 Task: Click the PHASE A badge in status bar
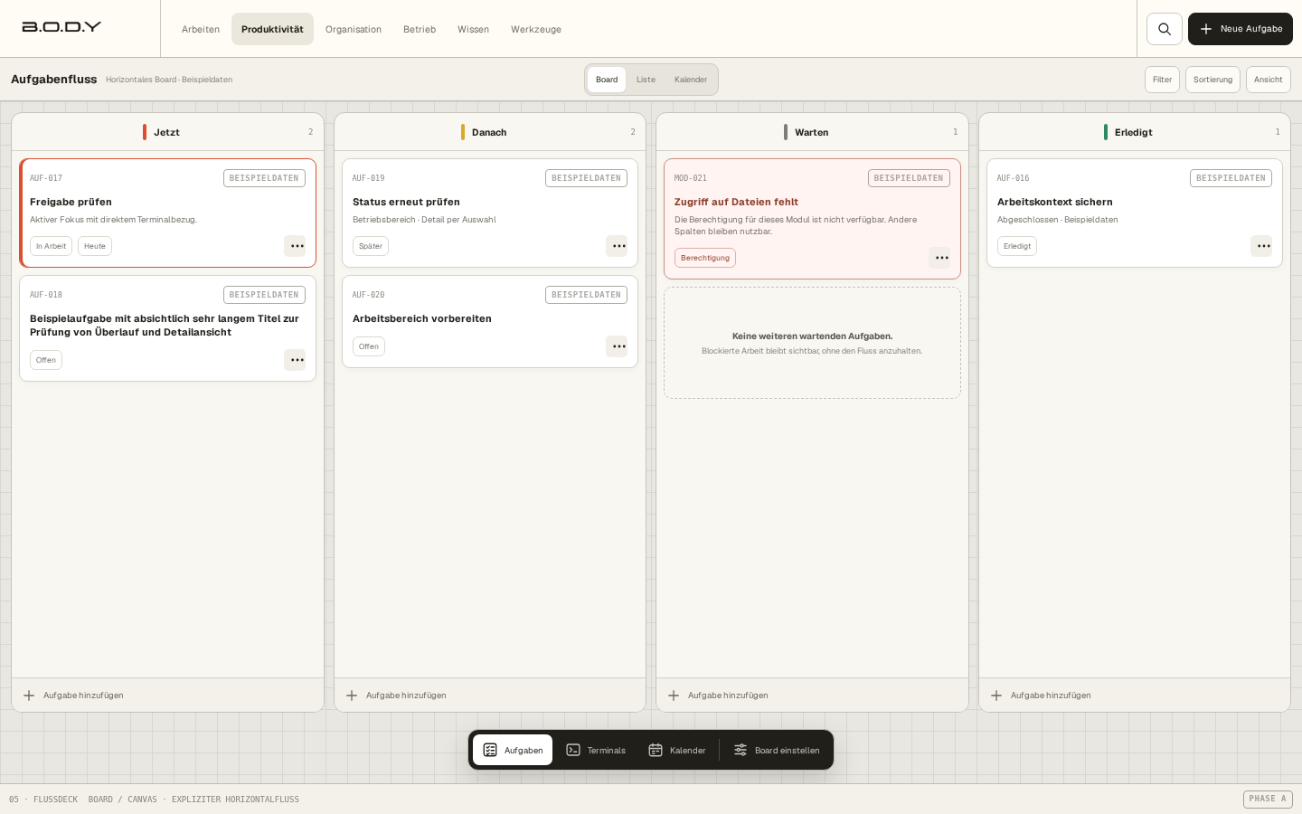1268,800
